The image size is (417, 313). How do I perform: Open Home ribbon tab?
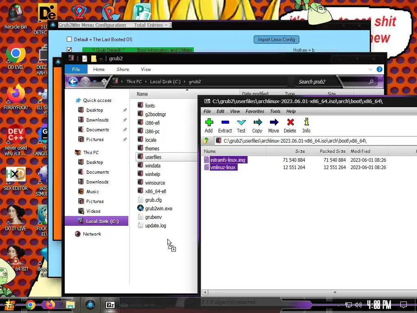click(99, 69)
